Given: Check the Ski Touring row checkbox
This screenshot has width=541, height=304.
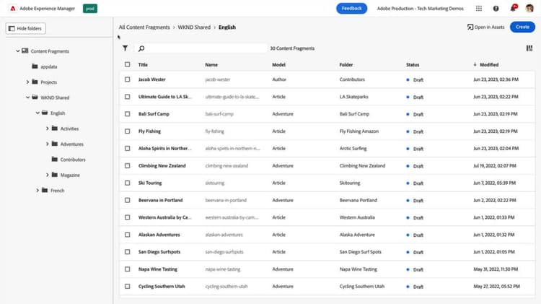Looking at the screenshot, I should [127, 183].
